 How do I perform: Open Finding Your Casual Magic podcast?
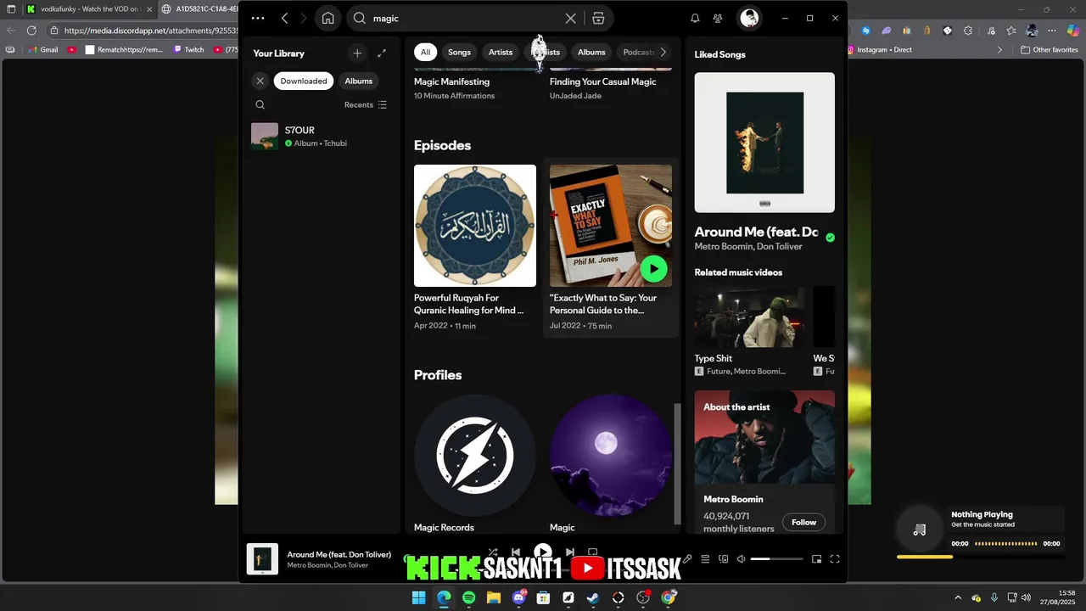pyautogui.click(x=603, y=81)
